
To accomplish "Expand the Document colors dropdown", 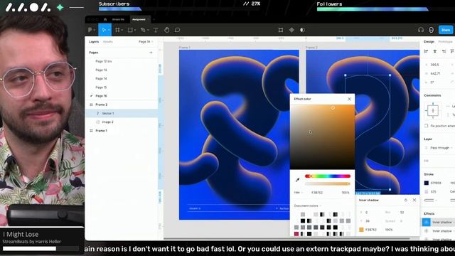I will pos(308,206).
